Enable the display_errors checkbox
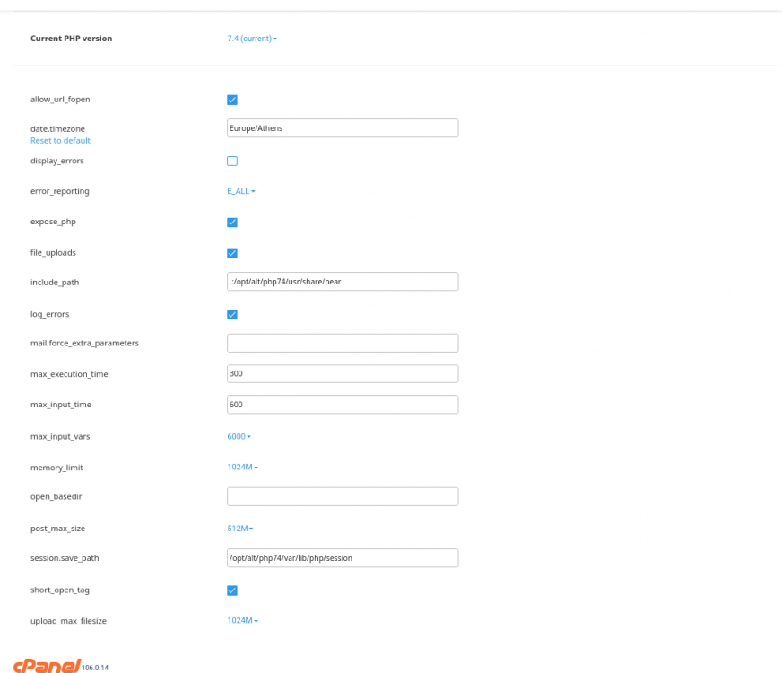 coord(232,161)
